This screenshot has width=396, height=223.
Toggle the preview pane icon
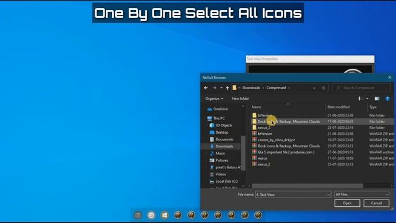coord(377,98)
